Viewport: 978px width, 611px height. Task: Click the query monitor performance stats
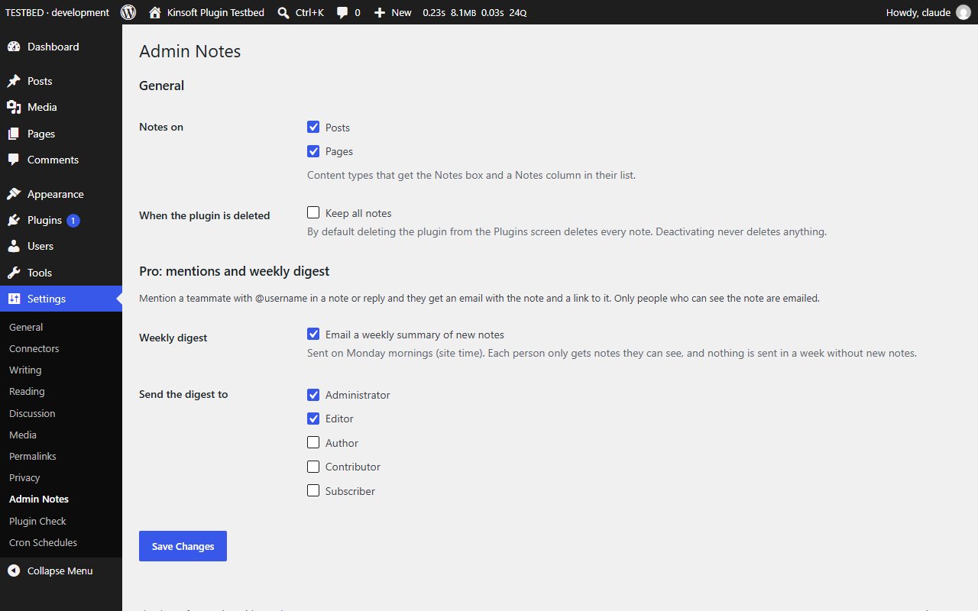click(474, 13)
